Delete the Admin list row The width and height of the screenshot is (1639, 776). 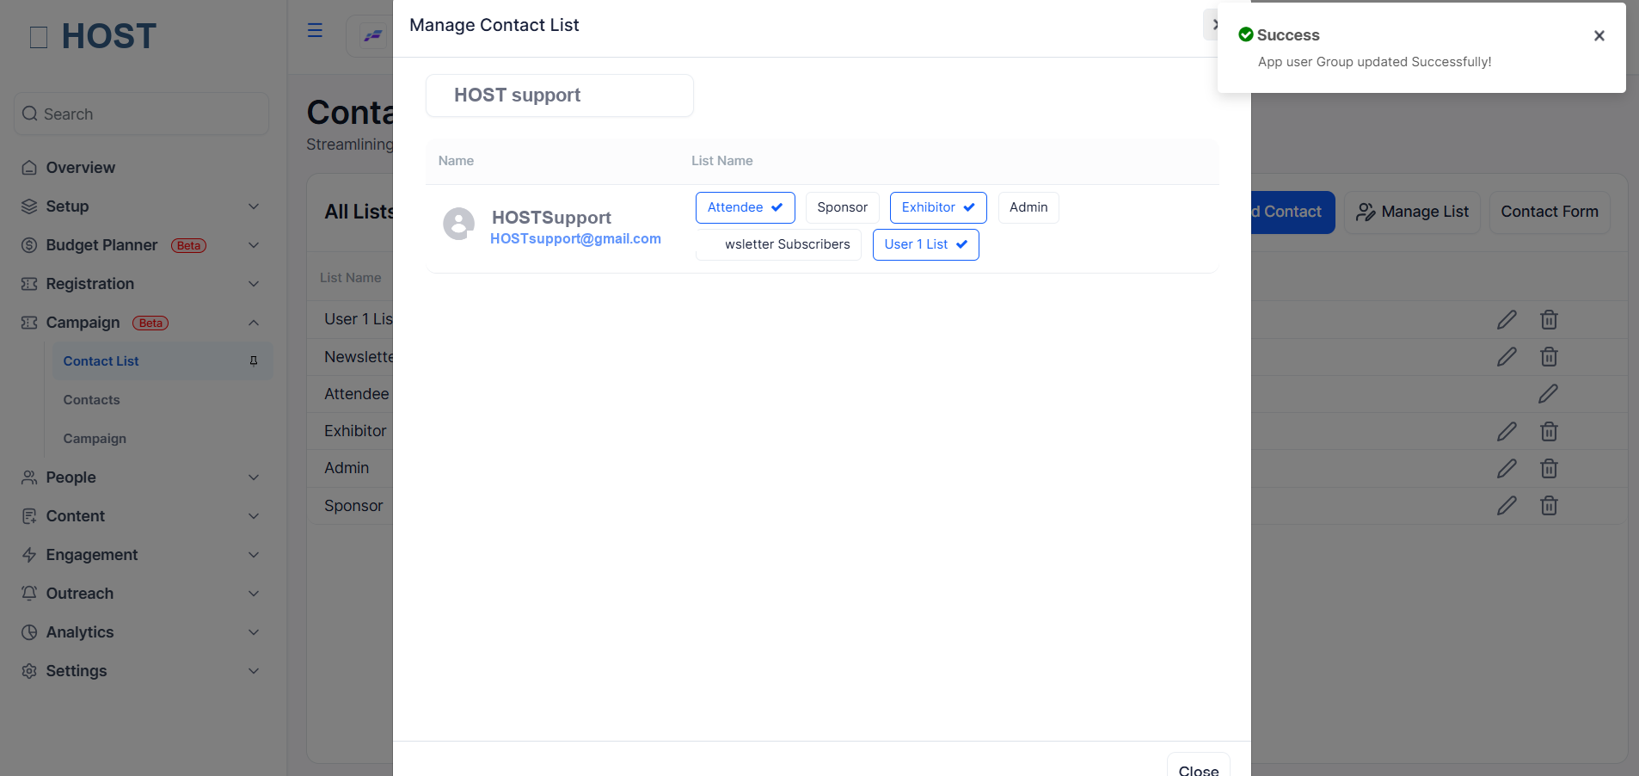[1549, 469]
